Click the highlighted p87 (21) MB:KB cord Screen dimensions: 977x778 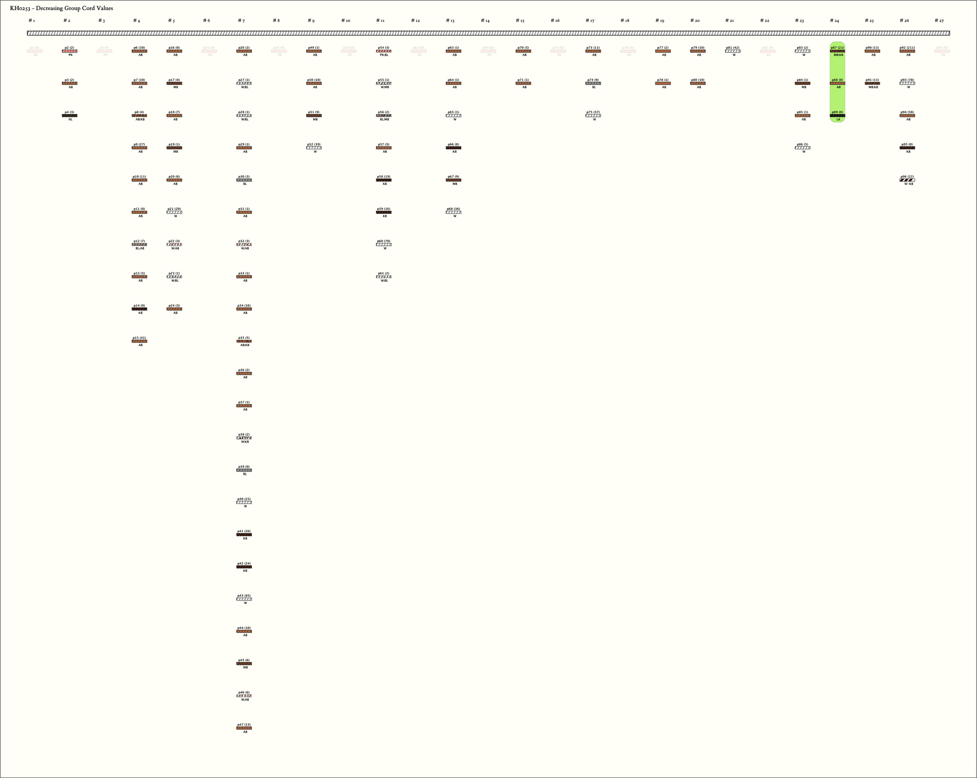click(837, 51)
